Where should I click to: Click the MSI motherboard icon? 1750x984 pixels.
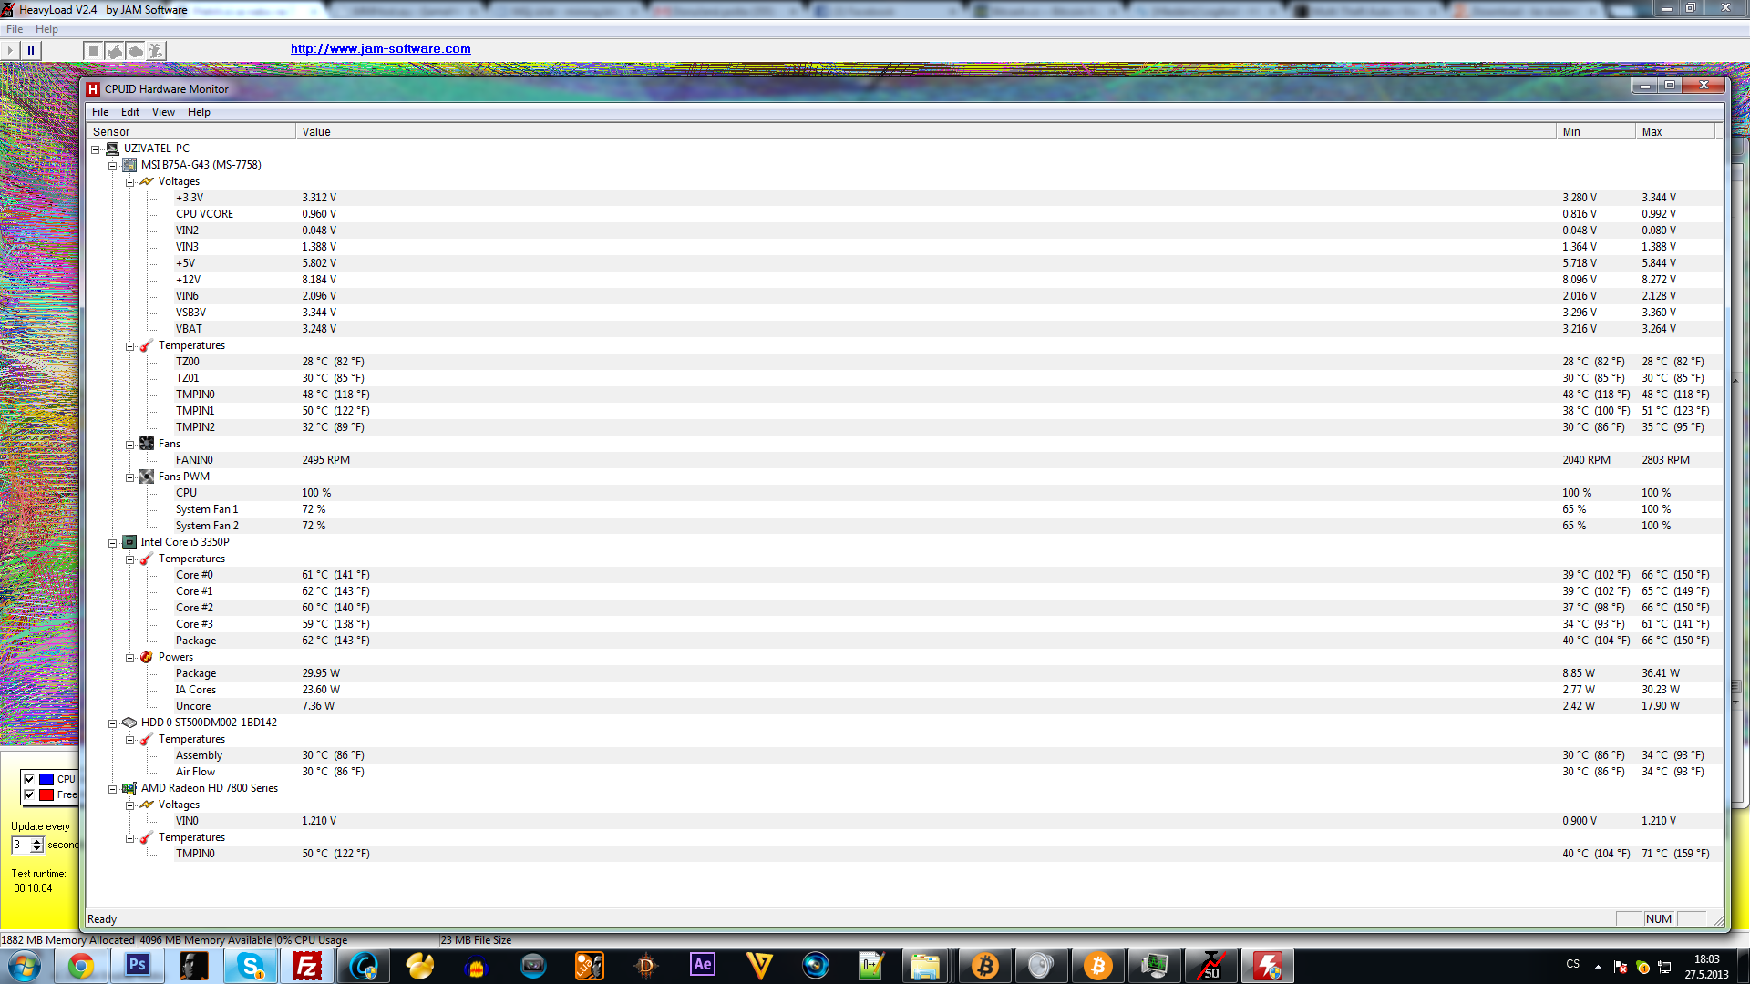pos(129,165)
